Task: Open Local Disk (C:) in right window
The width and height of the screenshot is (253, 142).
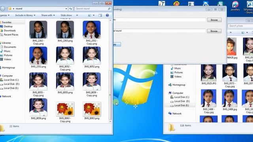Action: pos(182,97)
